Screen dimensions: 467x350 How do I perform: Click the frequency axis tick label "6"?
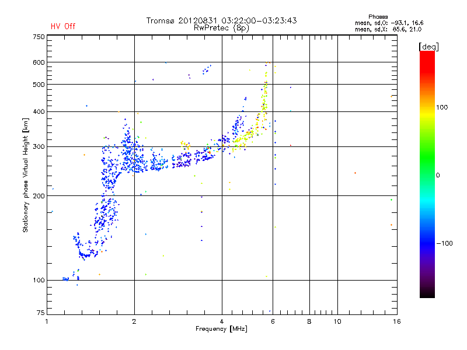tap(273, 321)
